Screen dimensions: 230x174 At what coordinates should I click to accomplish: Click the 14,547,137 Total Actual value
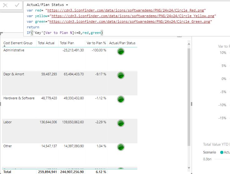coord(49,146)
